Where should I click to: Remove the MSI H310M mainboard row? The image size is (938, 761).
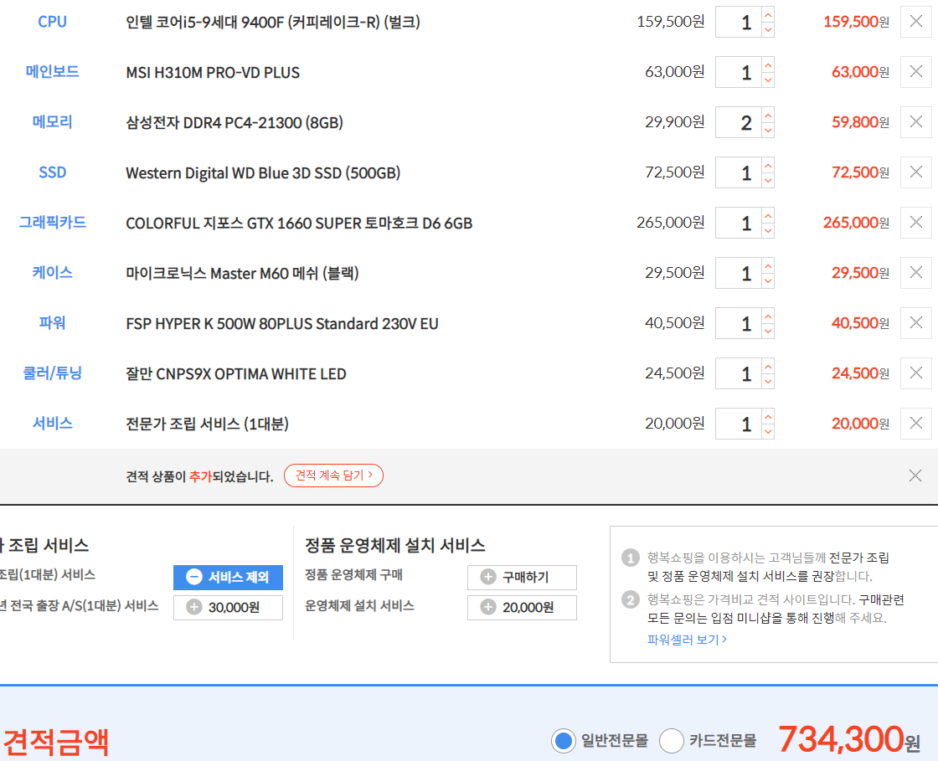(x=916, y=72)
